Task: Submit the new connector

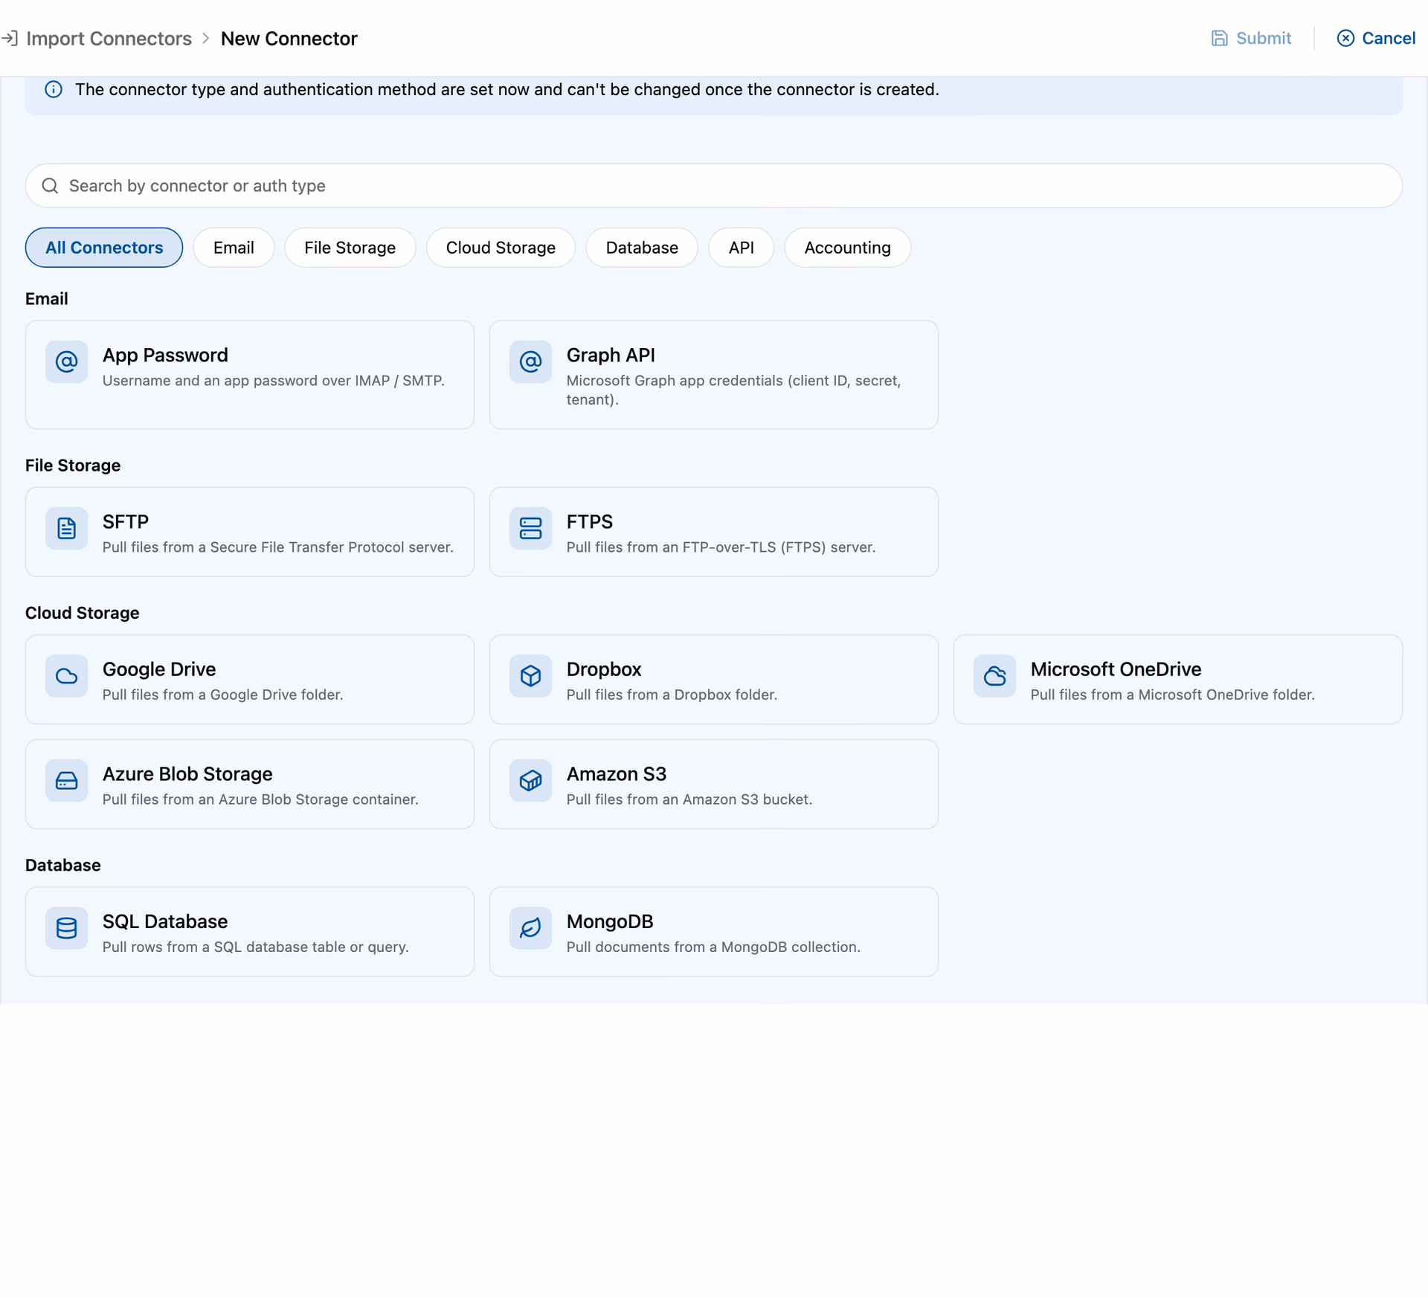Action: coord(1251,39)
